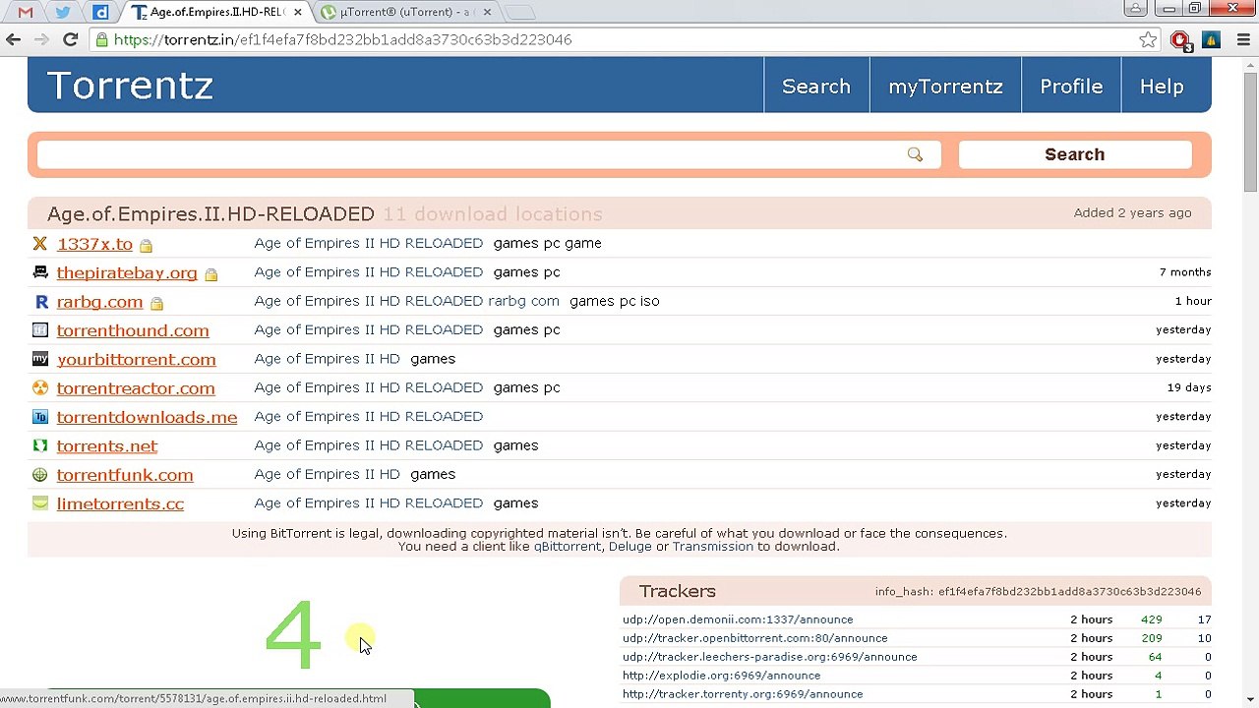Open the torrents.net download link
Image resolution: width=1259 pixels, height=708 pixels.
point(107,445)
